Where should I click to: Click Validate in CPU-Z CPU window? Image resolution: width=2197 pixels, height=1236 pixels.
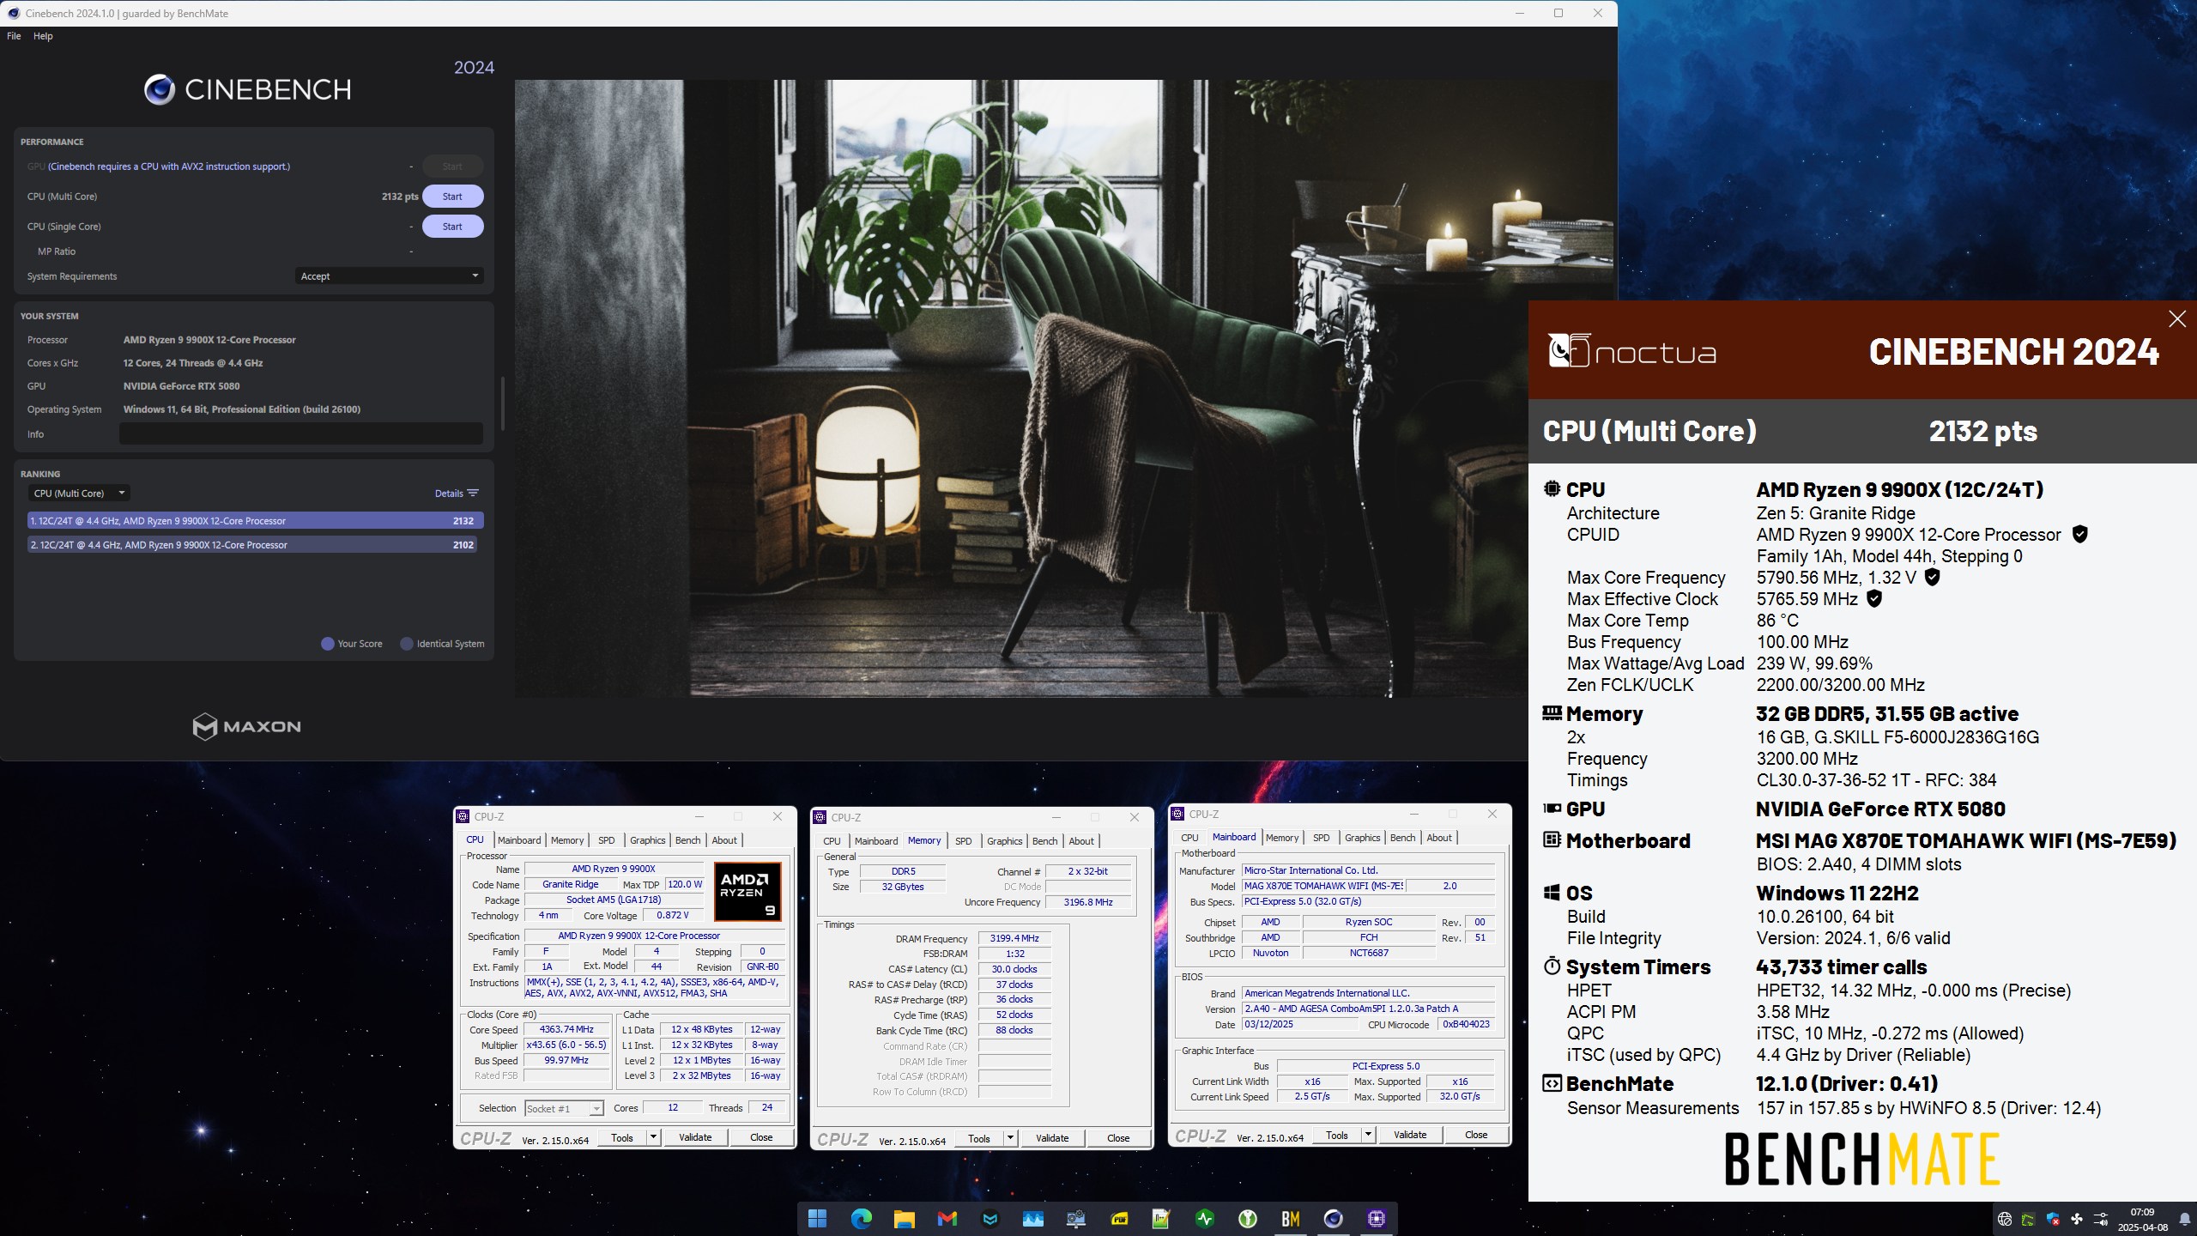tap(695, 1137)
